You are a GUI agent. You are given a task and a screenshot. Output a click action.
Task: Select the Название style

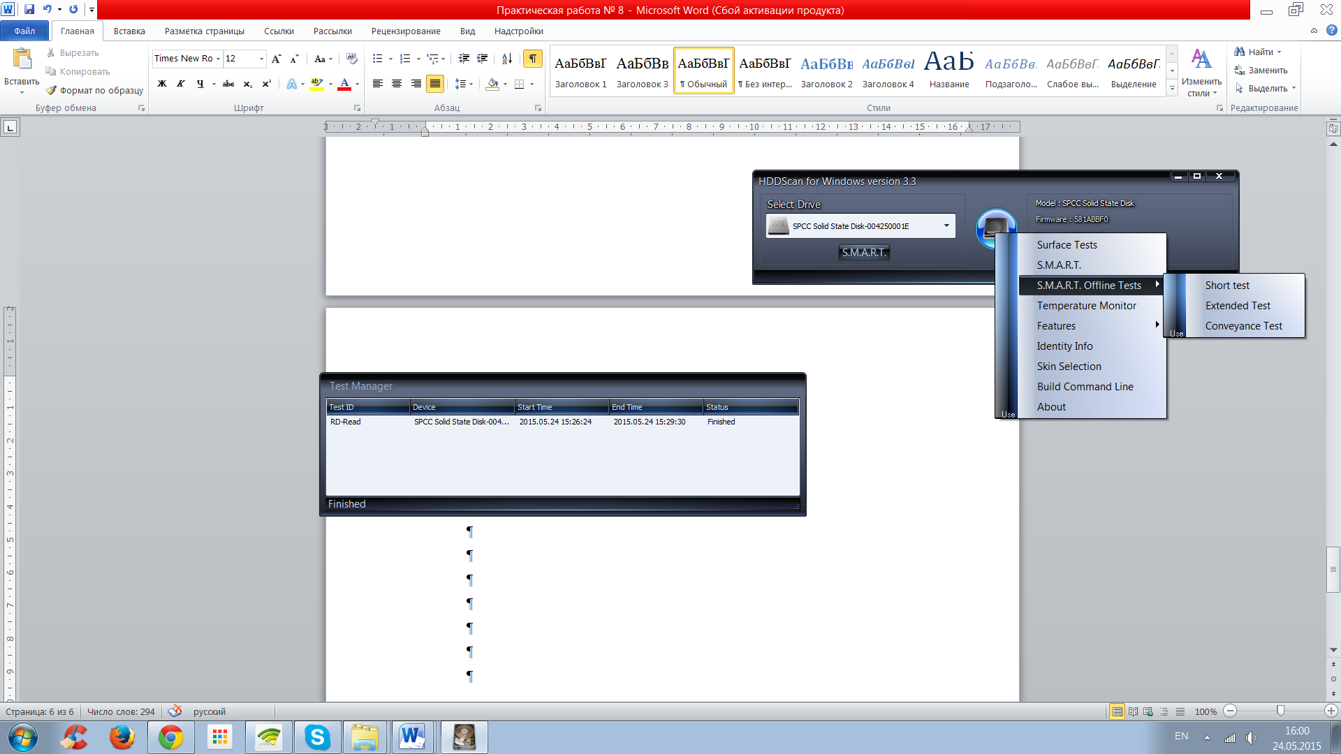[949, 71]
